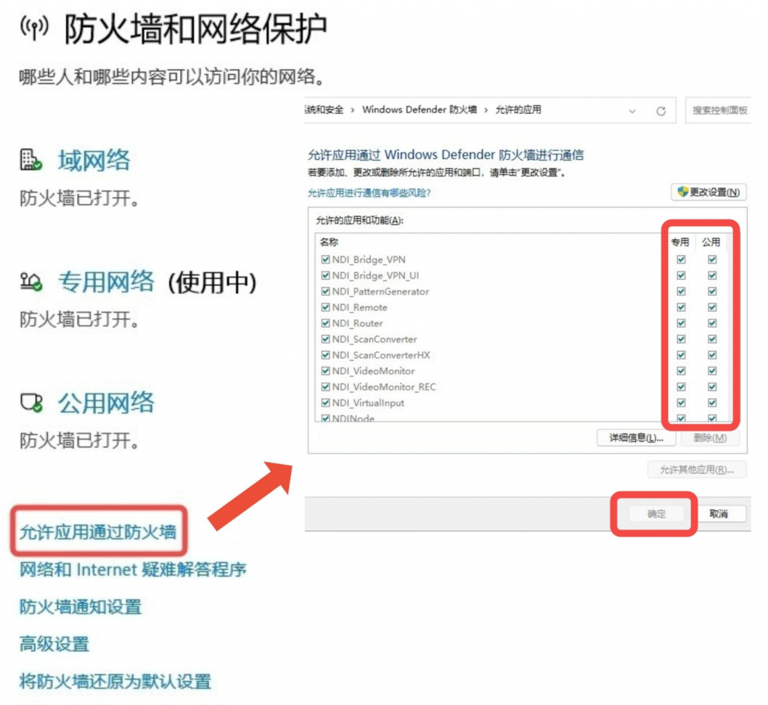Refresh the allowed apps address bar

tap(661, 111)
